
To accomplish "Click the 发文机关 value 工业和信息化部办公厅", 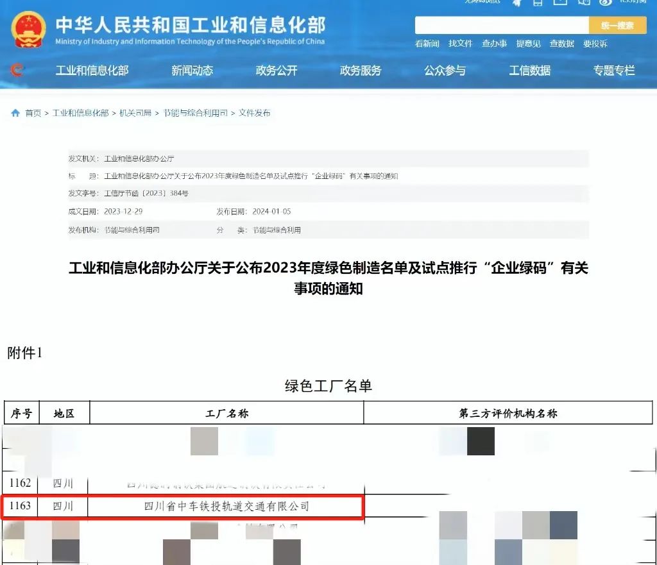I will (139, 159).
